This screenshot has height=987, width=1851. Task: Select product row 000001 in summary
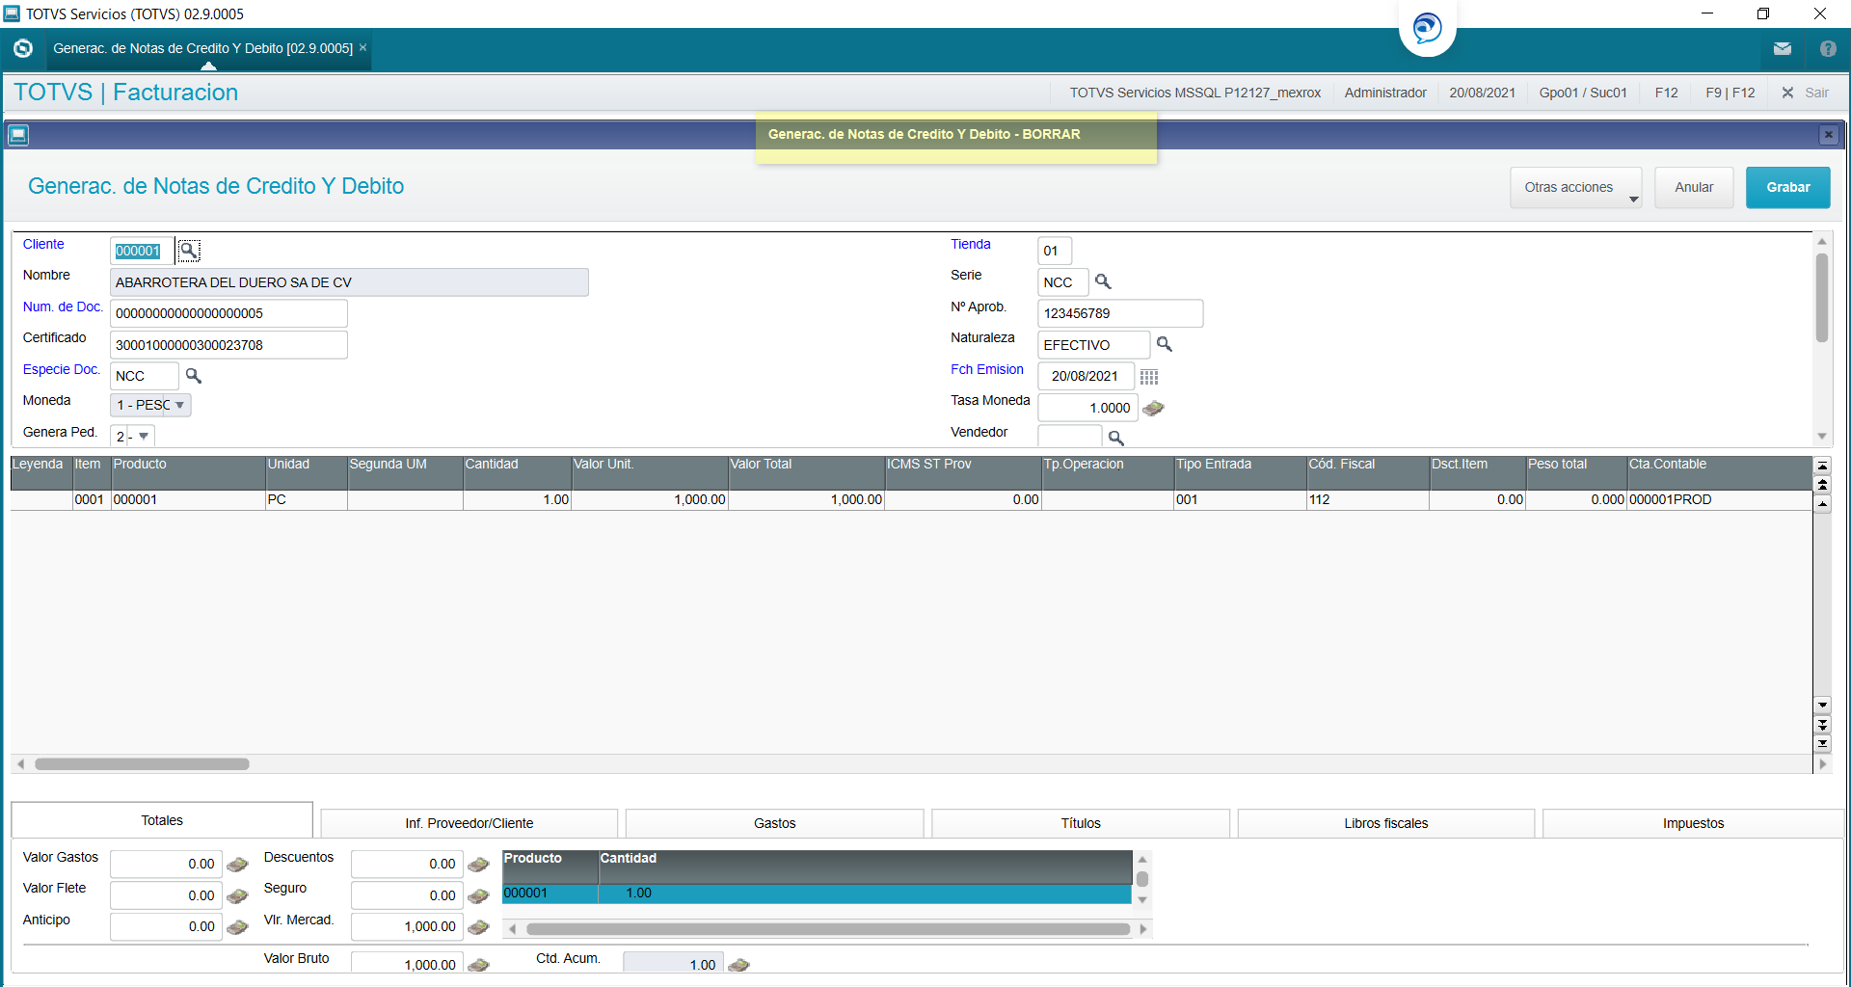click(817, 894)
